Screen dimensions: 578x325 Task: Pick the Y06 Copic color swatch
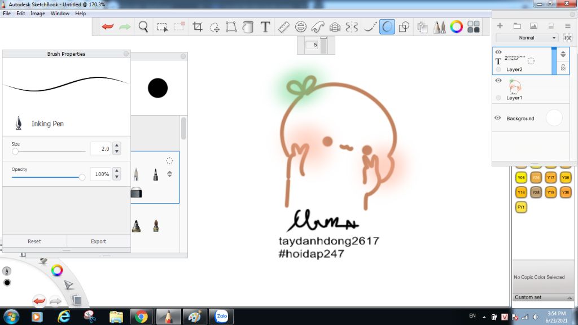[x=521, y=177]
